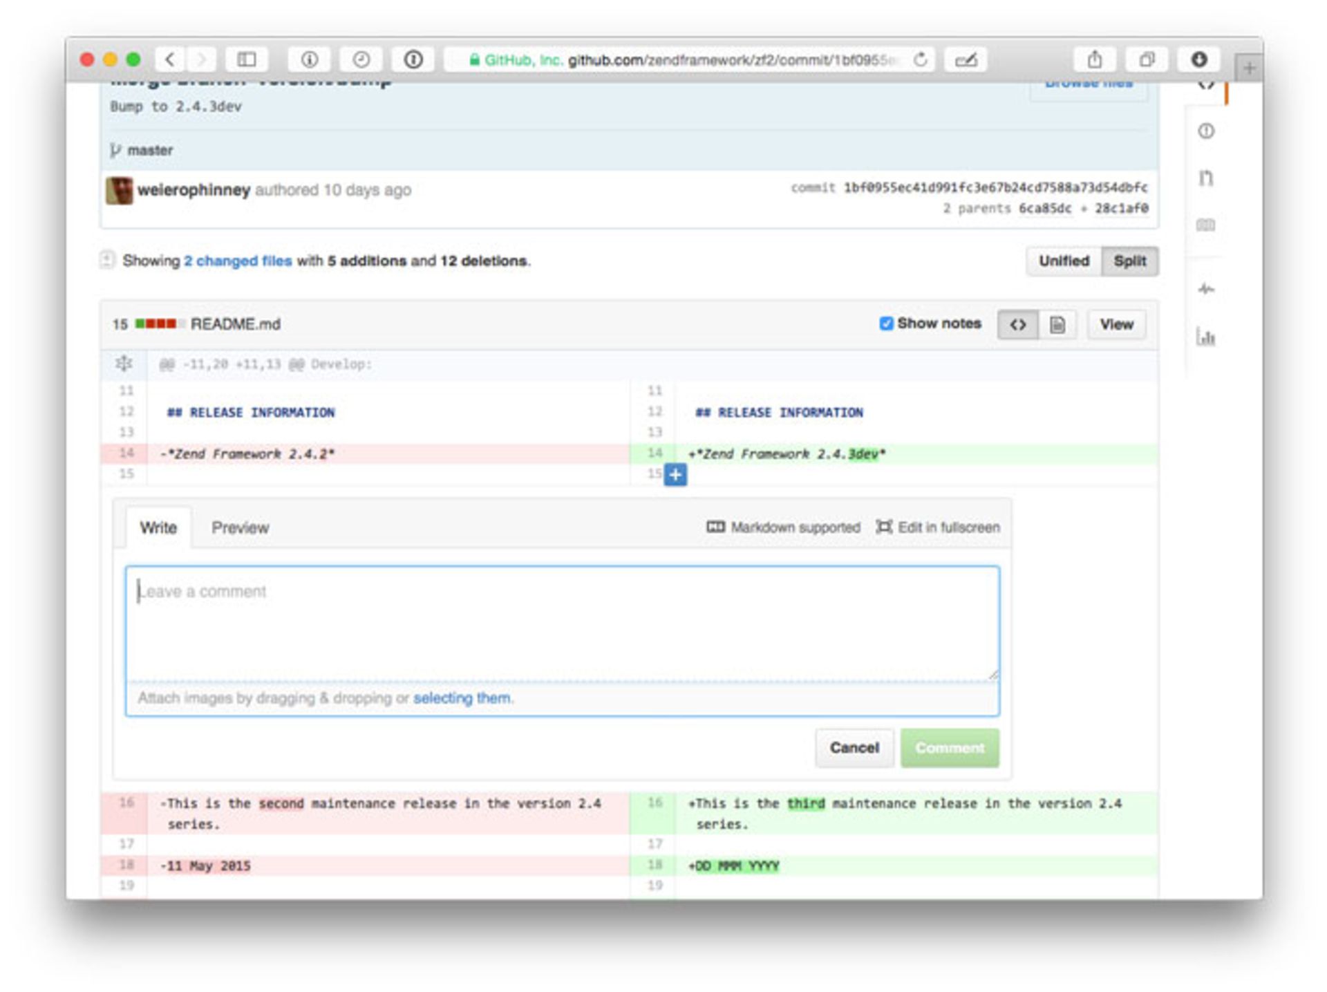The width and height of the screenshot is (1327, 992).
Task: Open Pulse from the repository sidebar icon
Action: 1206,289
